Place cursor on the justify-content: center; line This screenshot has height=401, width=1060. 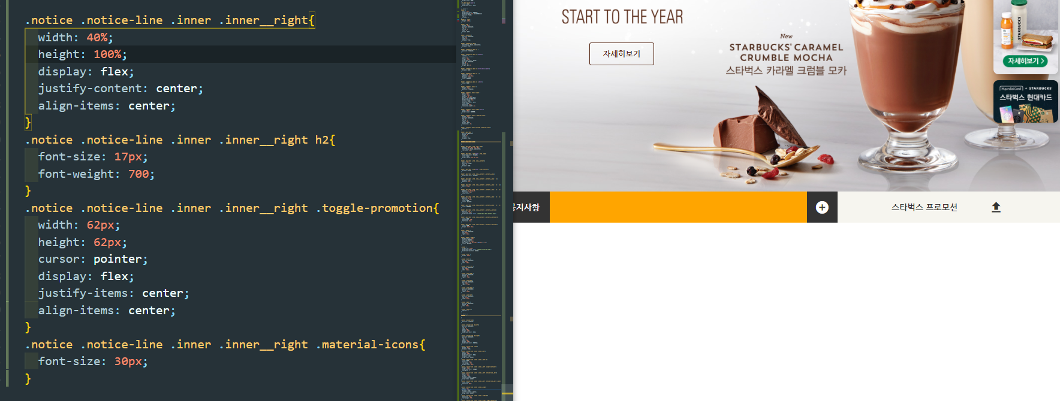[x=121, y=88]
